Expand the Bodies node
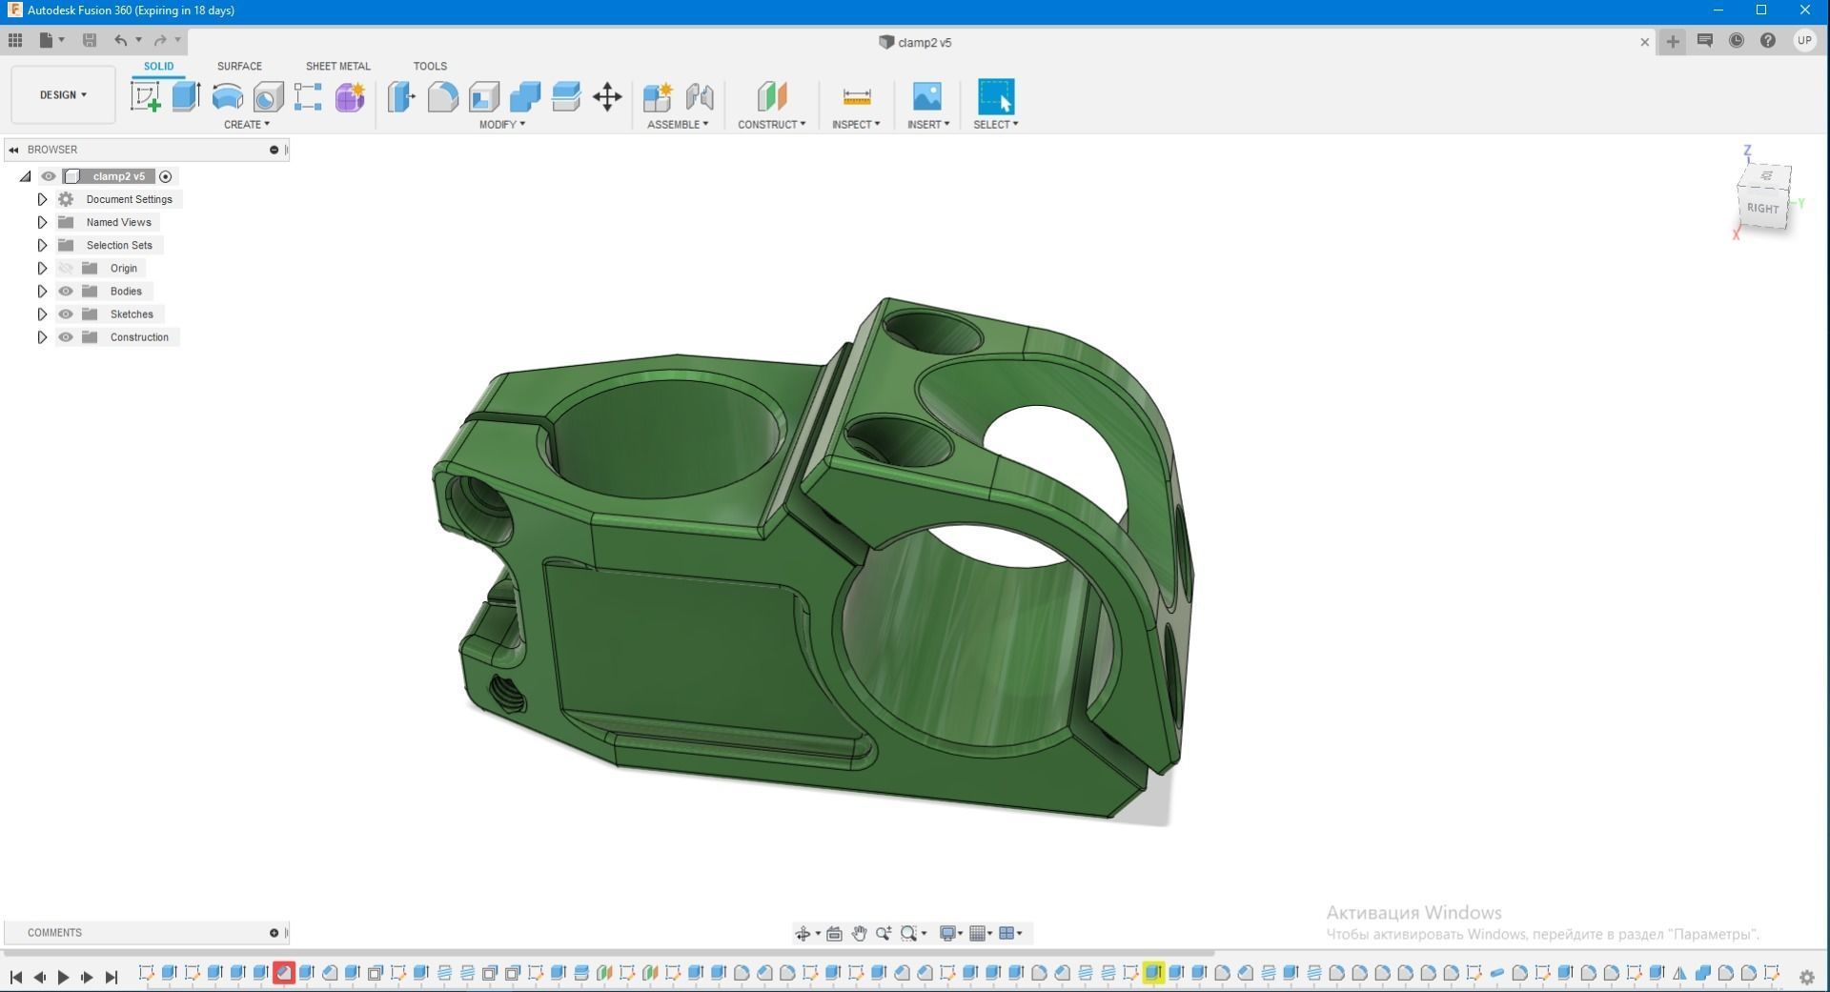Image resolution: width=1830 pixels, height=992 pixels. click(x=42, y=291)
